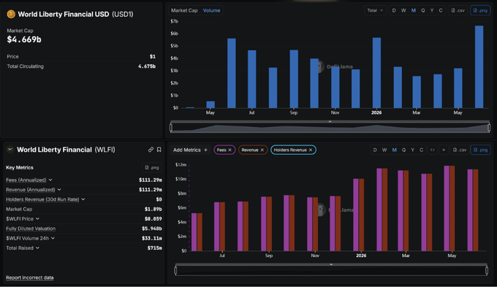Set USD1 chart to yearly (Y) interval
Image resolution: width=497 pixels, height=287 pixels.
(x=432, y=10)
